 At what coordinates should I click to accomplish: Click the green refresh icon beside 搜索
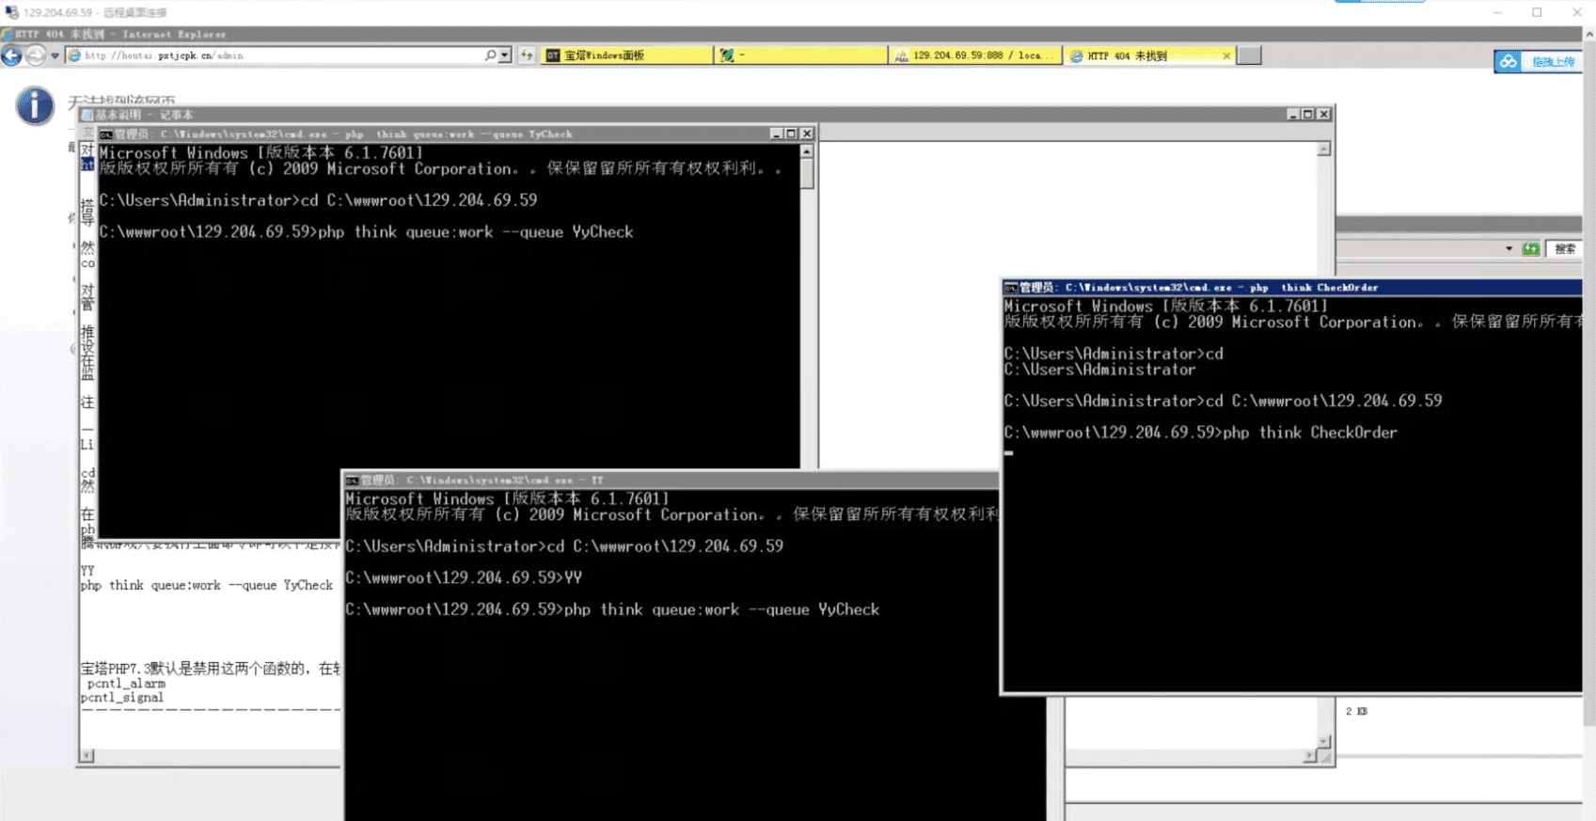coord(1531,249)
